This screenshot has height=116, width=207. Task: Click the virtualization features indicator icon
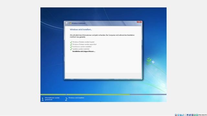192,115
